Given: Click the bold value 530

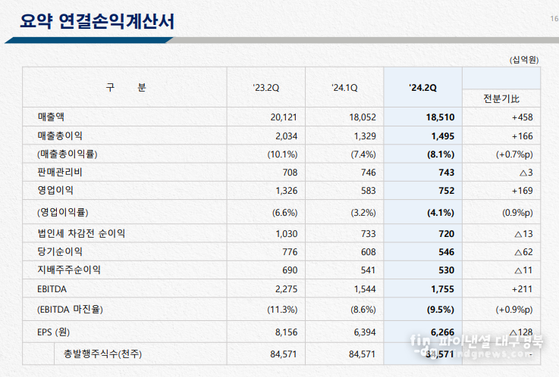Looking at the screenshot, I should tap(446, 270).
